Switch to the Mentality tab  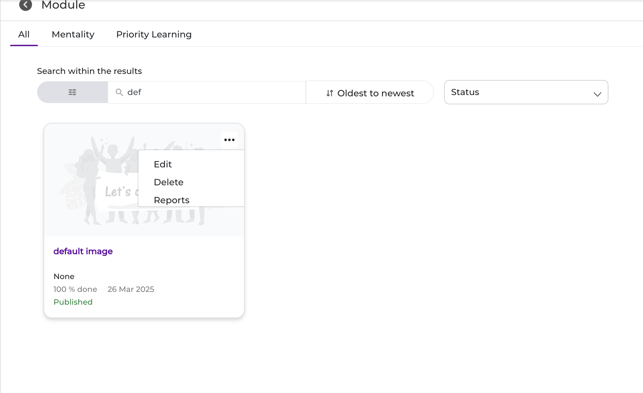[73, 34]
